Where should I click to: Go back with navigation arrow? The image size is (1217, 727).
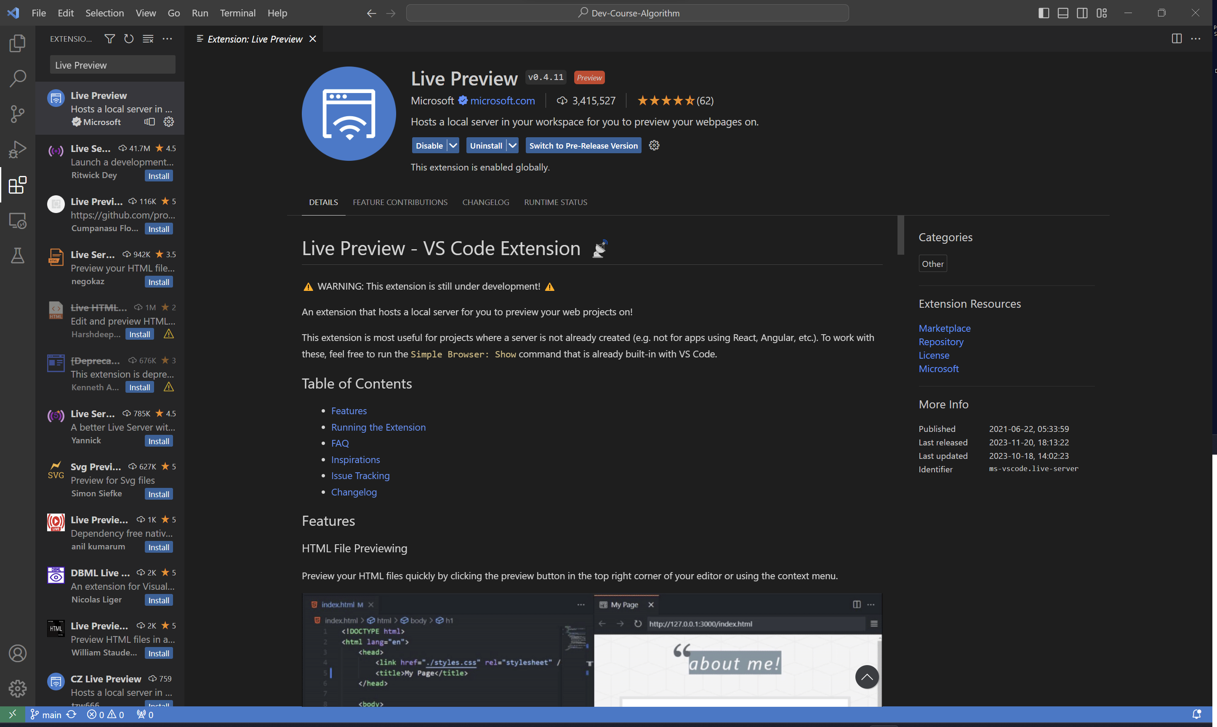[x=372, y=13]
